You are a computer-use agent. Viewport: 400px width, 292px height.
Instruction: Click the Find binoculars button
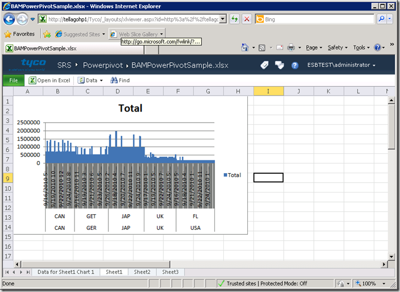click(120, 80)
